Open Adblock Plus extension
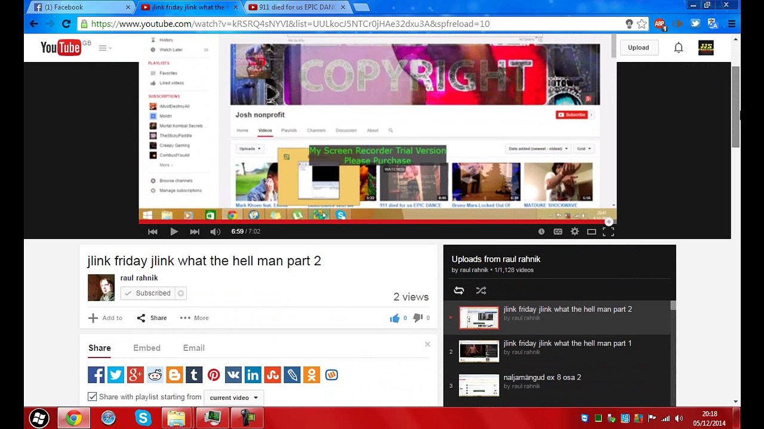The image size is (764, 429). click(660, 24)
